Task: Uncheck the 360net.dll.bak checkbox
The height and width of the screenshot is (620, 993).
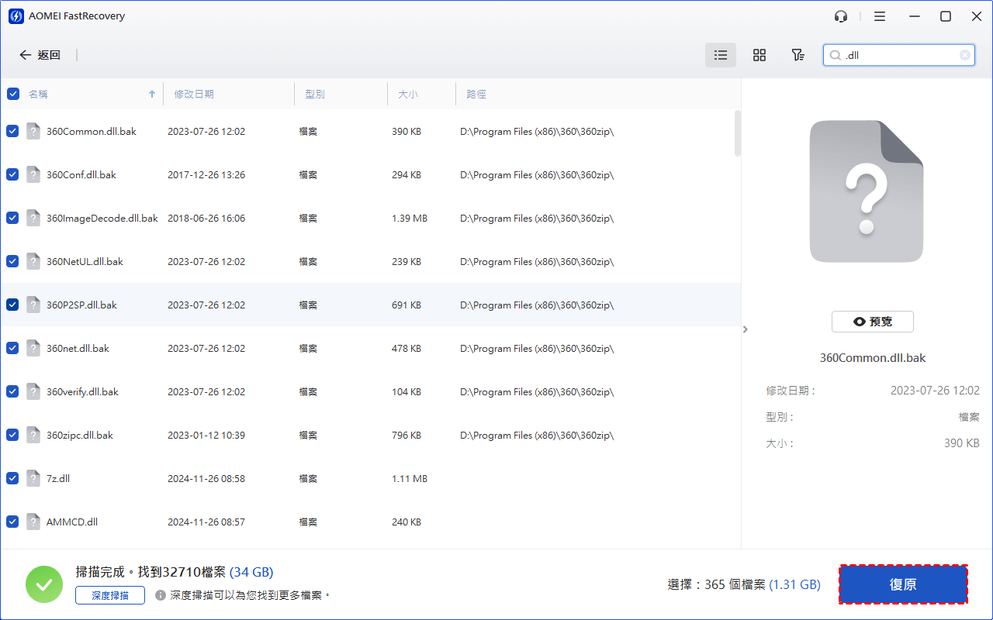Action: tap(12, 348)
